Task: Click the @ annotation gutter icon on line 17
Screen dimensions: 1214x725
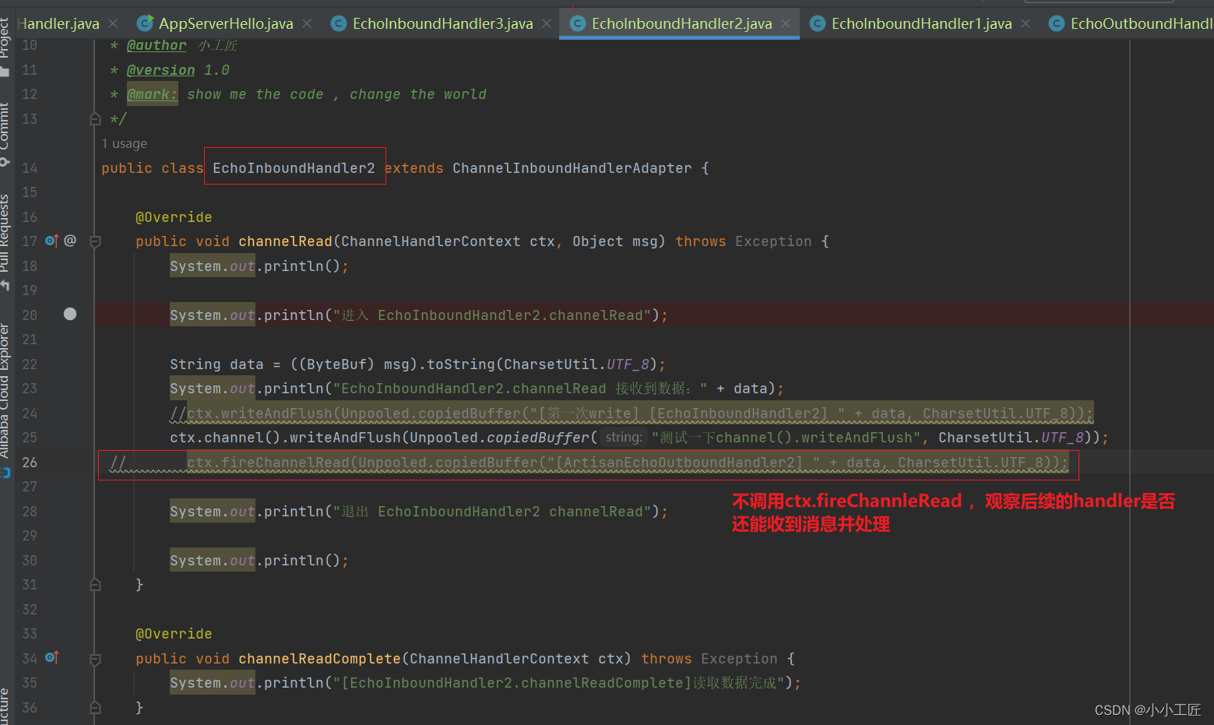Action: (x=70, y=241)
